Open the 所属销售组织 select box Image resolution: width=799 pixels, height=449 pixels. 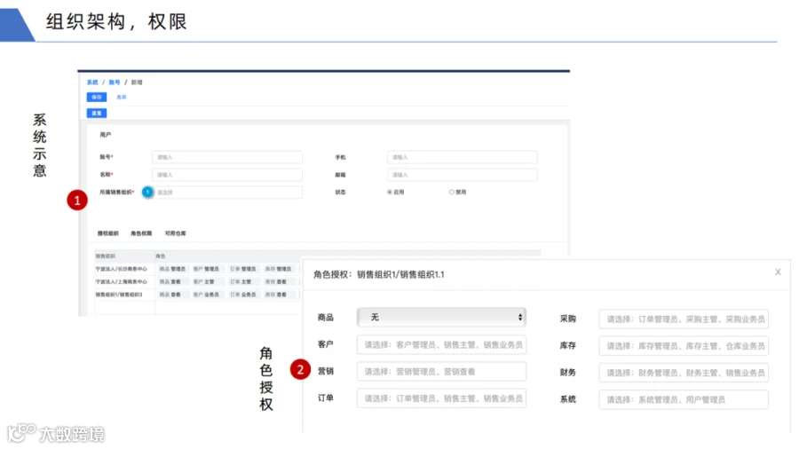[x=226, y=193]
